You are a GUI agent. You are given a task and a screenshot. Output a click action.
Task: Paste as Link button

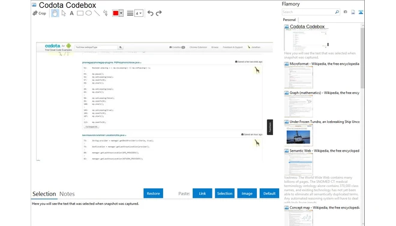tap(202, 194)
